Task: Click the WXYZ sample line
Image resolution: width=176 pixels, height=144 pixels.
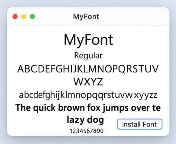Action: [x=88, y=82]
